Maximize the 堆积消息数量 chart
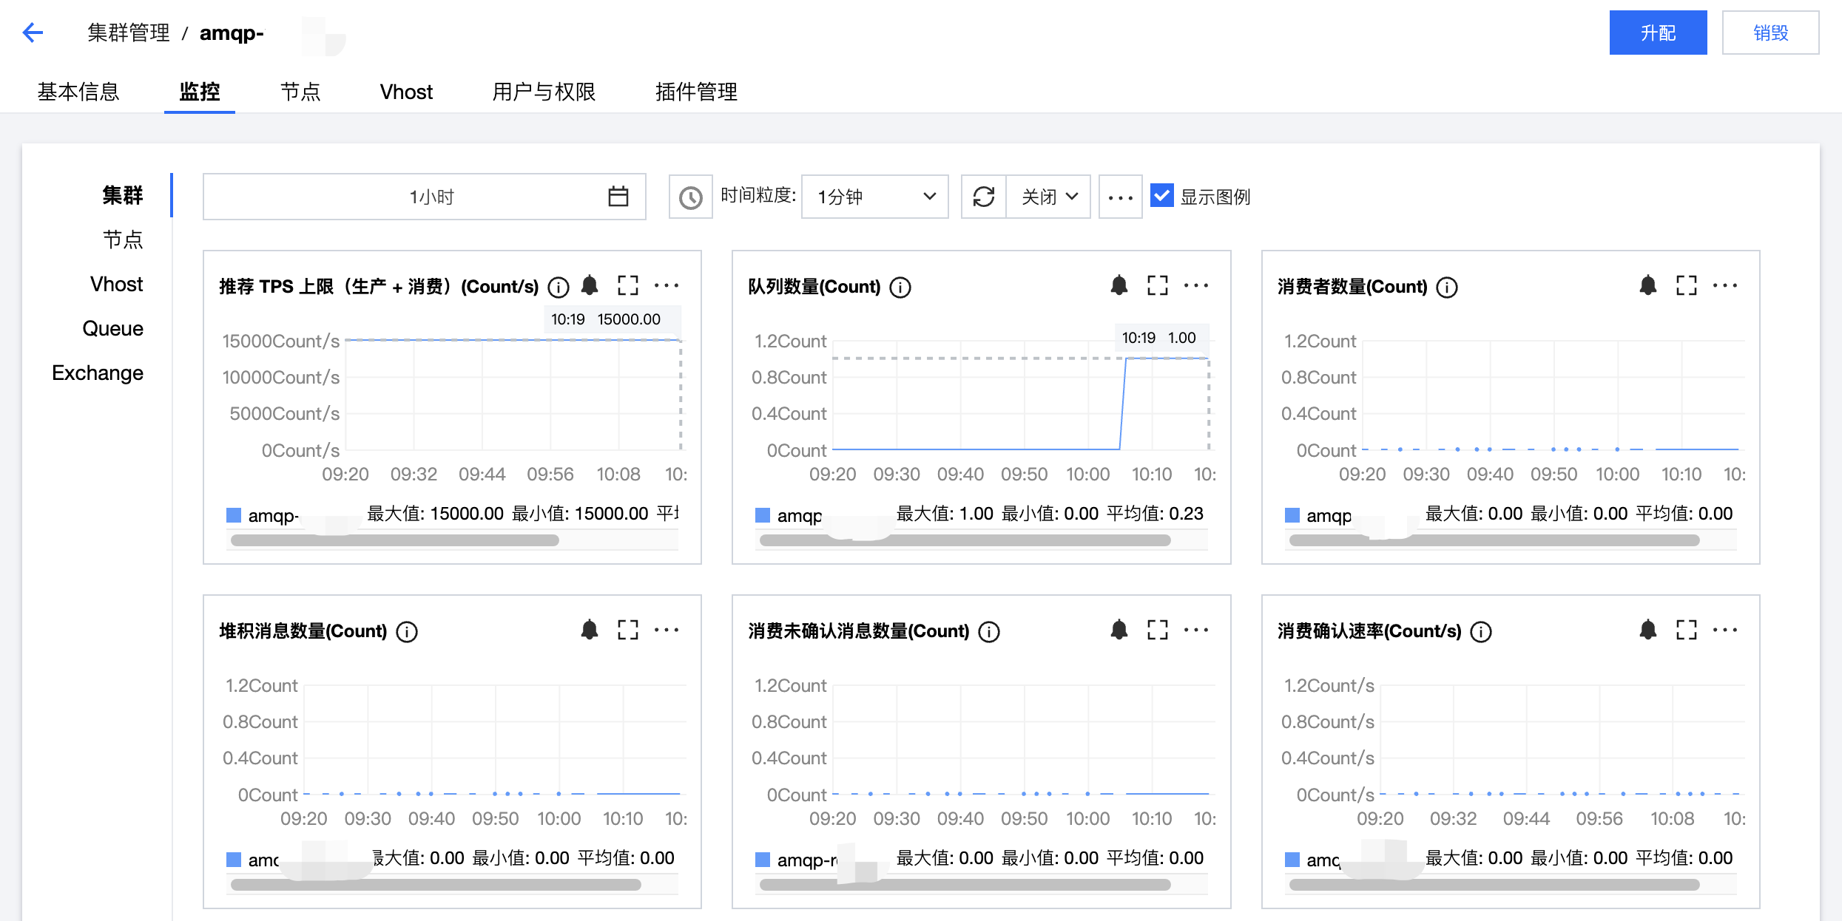 [628, 630]
